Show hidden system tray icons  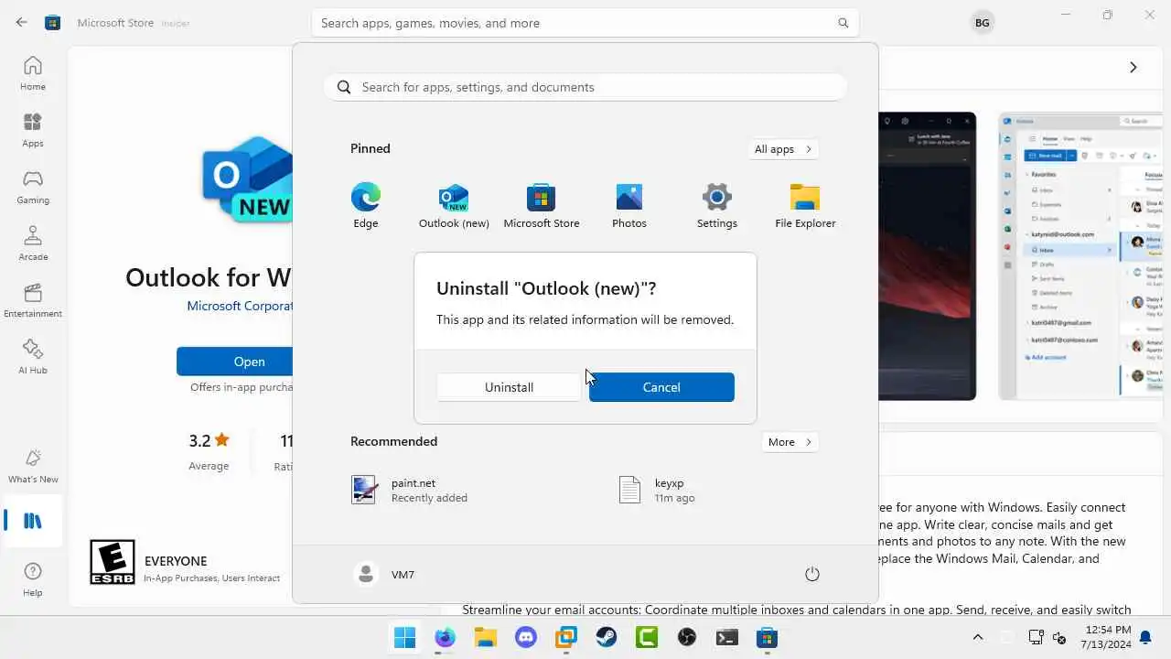click(978, 637)
